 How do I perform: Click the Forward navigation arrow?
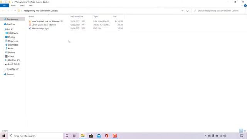(8, 11)
